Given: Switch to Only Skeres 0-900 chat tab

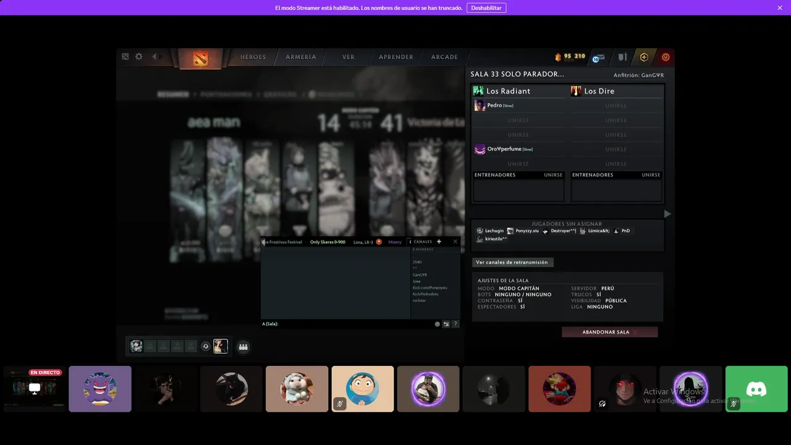Looking at the screenshot, I should point(328,242).
